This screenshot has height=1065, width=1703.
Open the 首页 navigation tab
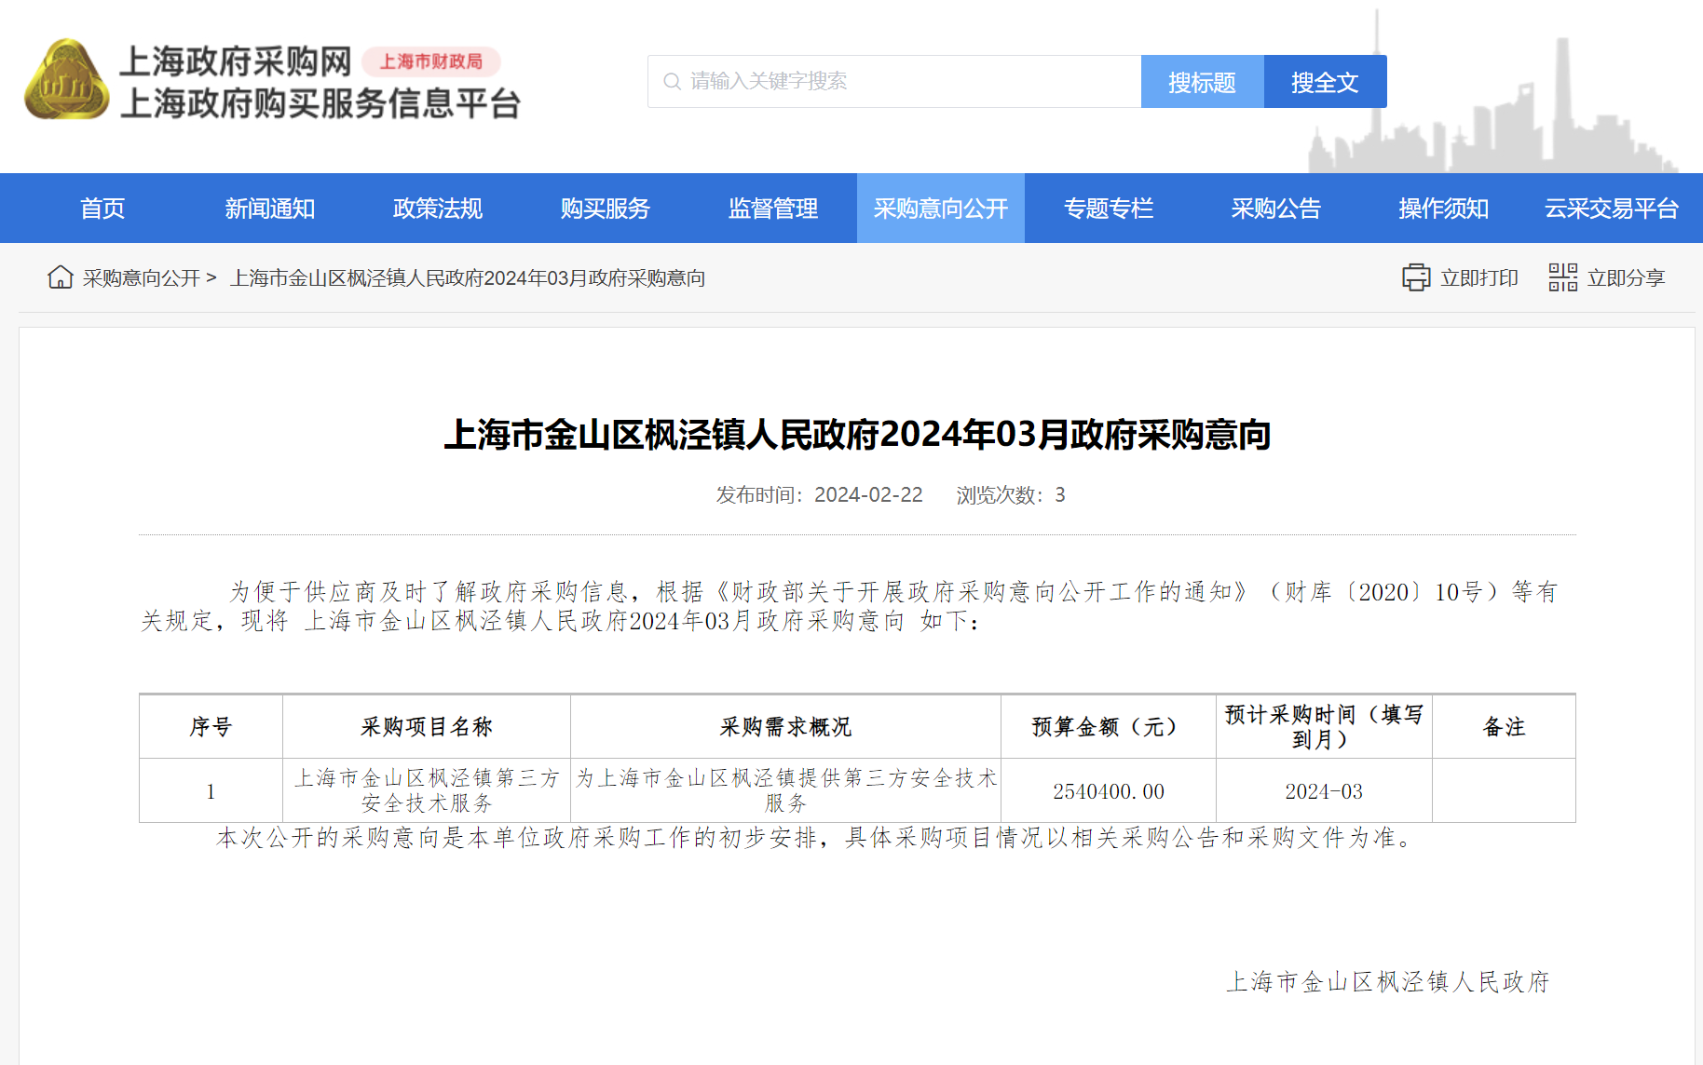click(102, 208)
